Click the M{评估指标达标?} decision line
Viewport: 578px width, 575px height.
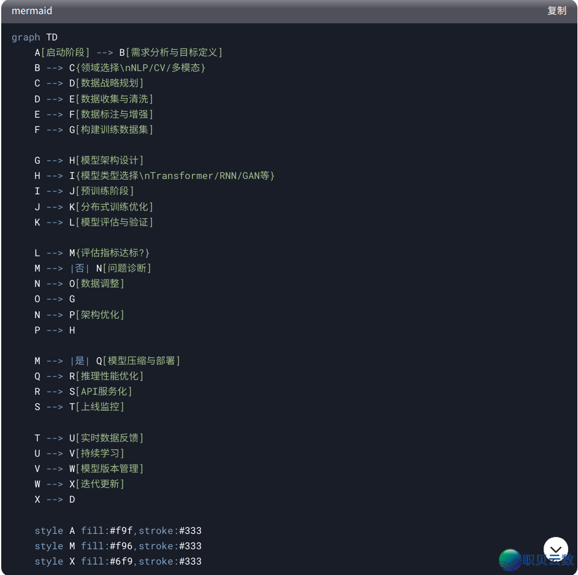[x=92, y=253]
